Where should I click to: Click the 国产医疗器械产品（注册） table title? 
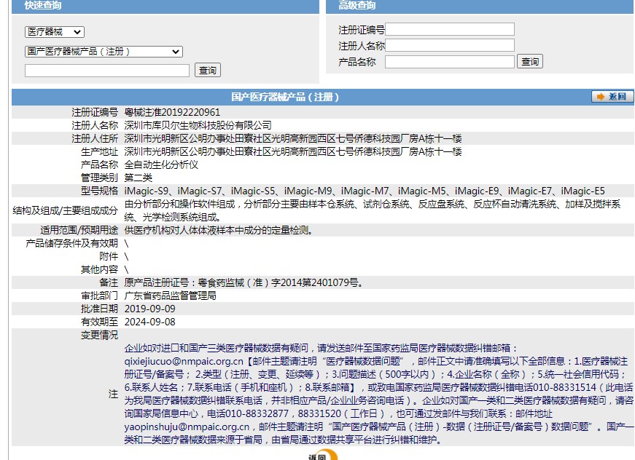285,97
